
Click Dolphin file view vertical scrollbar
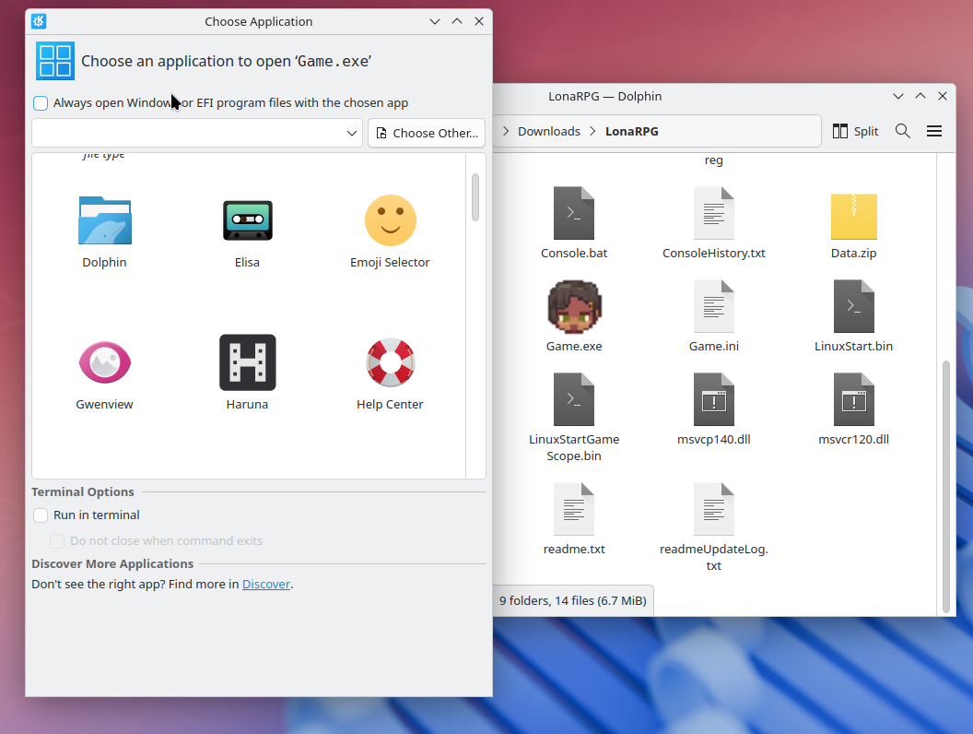pyautogui.click(x=946, y=486)
